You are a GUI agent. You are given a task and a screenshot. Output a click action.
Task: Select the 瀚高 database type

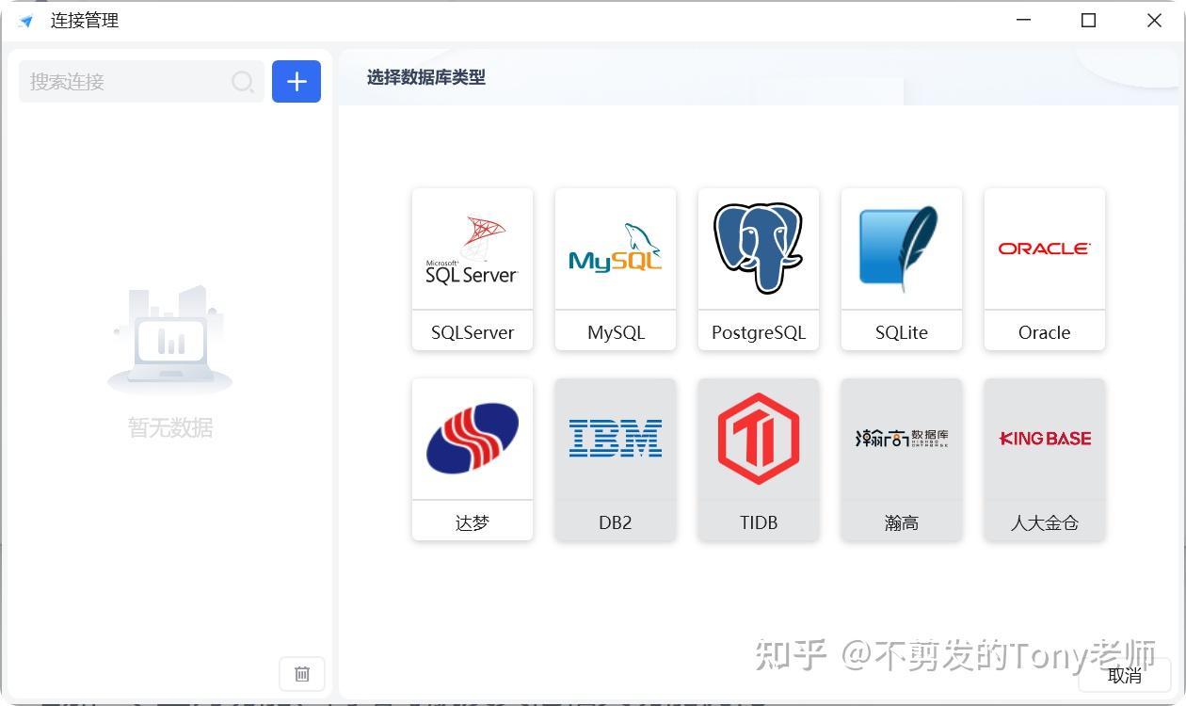point(901,459)
